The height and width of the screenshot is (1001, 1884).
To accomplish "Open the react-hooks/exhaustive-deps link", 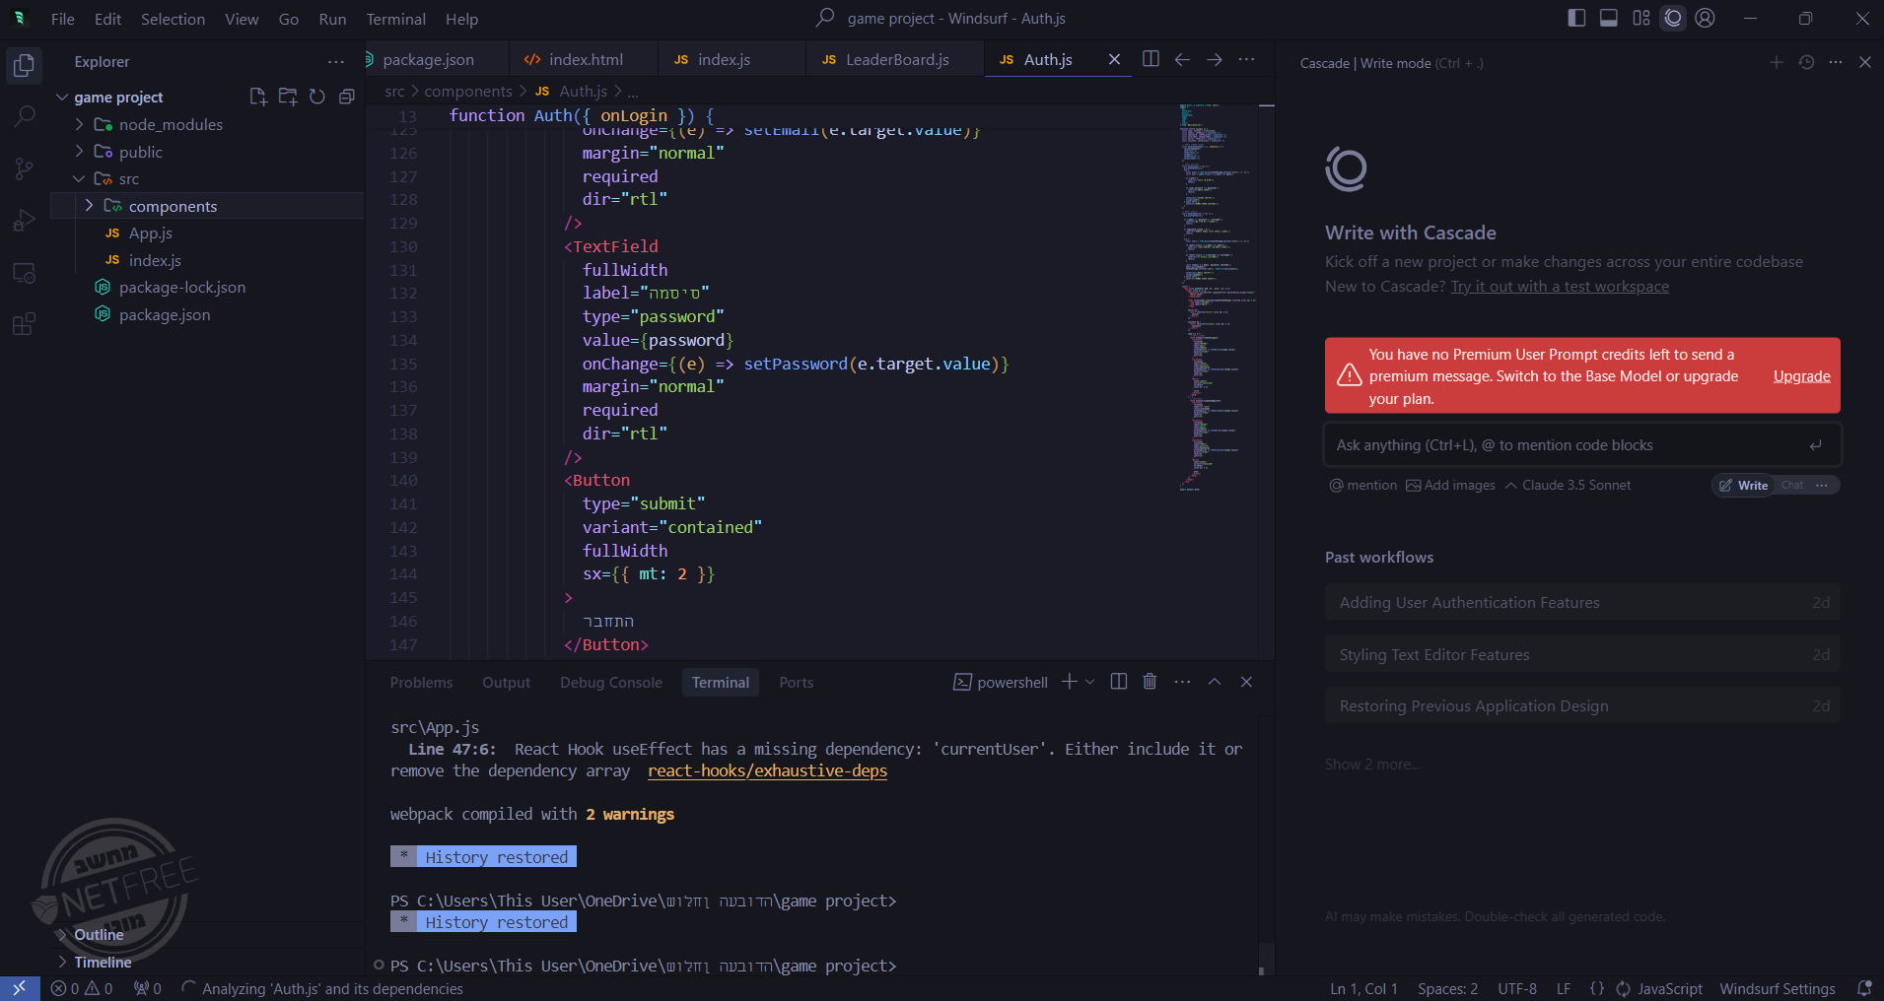I will point(767,770).
